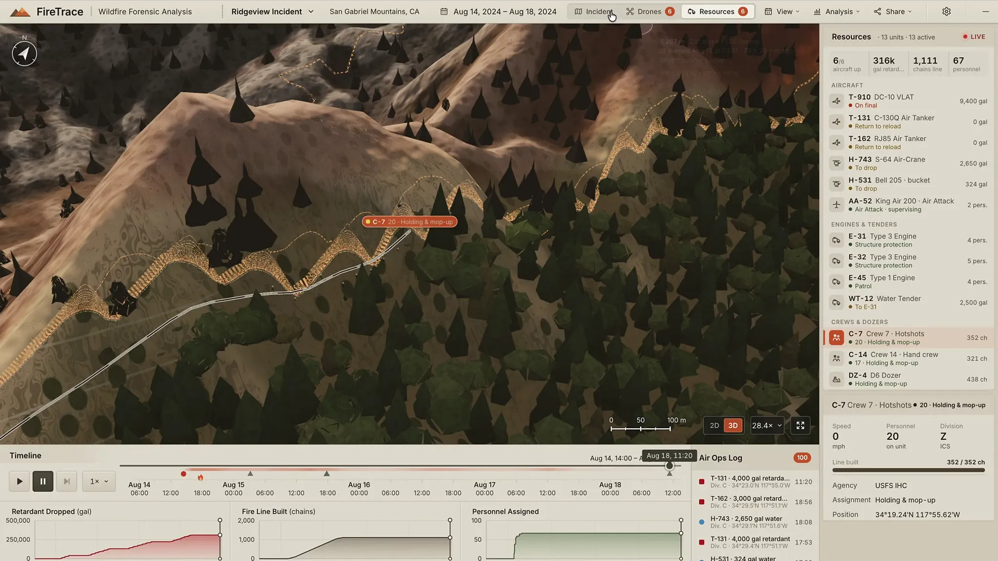Screen dimensions: 998x561
Task: Click the Line built 352/352 ch progress bar
Action: [908, 470]
